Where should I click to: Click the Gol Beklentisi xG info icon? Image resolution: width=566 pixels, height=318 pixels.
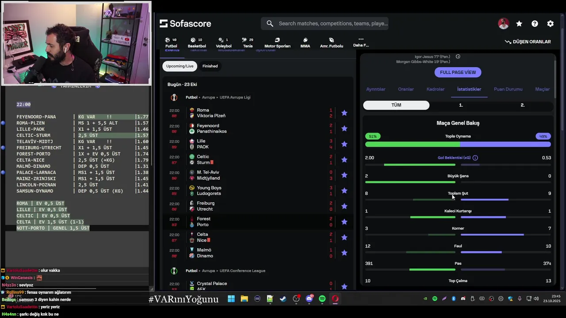click(475, 158)
